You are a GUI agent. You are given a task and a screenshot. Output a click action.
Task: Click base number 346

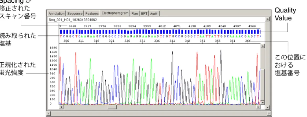click(x=187, y=41)
